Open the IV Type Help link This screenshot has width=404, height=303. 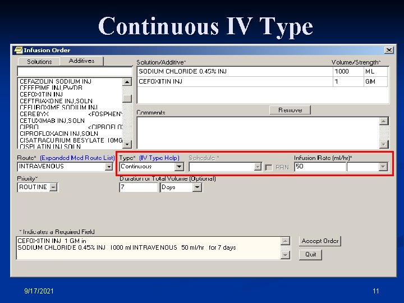159,158
